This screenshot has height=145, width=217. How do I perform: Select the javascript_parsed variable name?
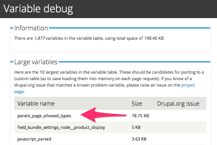click(x=34, y=139)
